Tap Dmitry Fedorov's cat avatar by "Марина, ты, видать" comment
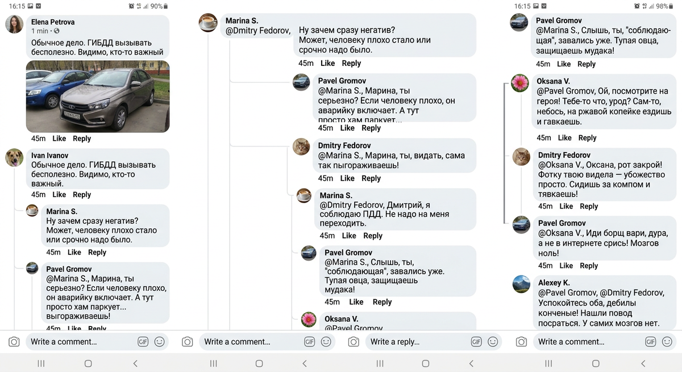The width and height of the screenshot is (682, 372). click(x=301, y=147)
